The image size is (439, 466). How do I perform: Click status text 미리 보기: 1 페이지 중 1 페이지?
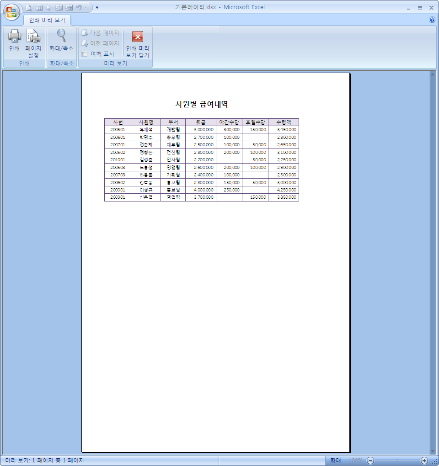(44, 461)
